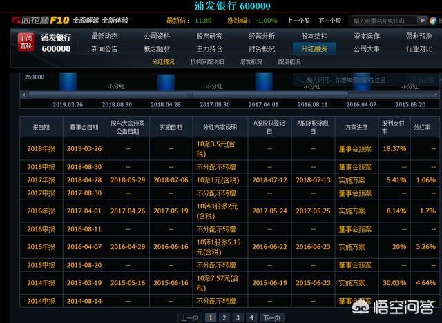Go to 下一页 next page
Image resolution: width=442 pixels, height=323 pixels.
(x=271, y=318)
